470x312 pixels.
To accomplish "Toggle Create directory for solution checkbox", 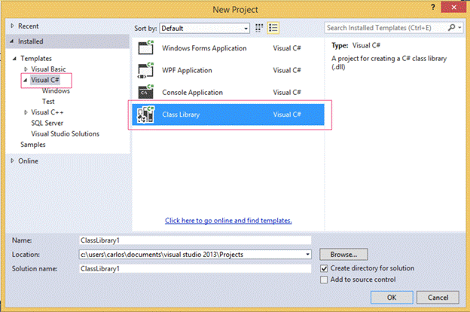I will coord(324,268).
